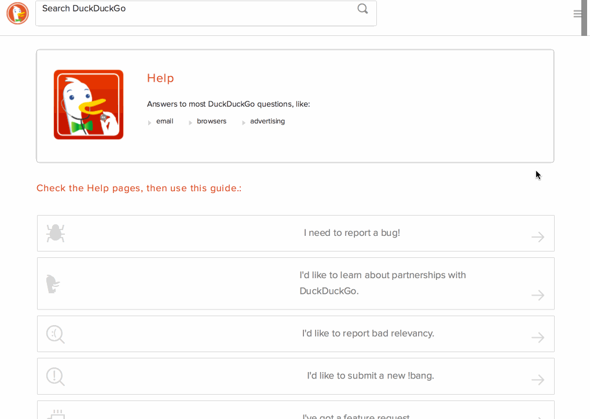This screenshot has height=419, width=590.
Task: Select 'I've got a feature request' row
Action: point(296,410)
